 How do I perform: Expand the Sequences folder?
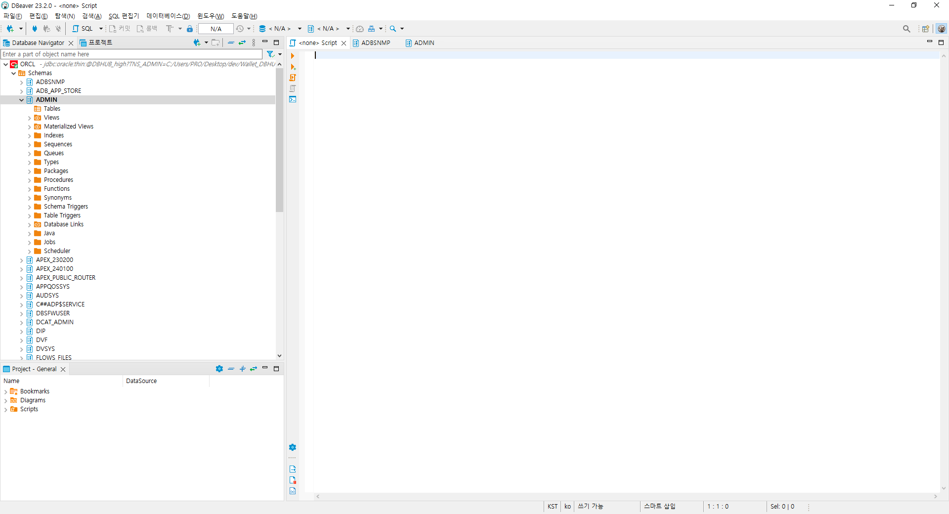(30, 144)
